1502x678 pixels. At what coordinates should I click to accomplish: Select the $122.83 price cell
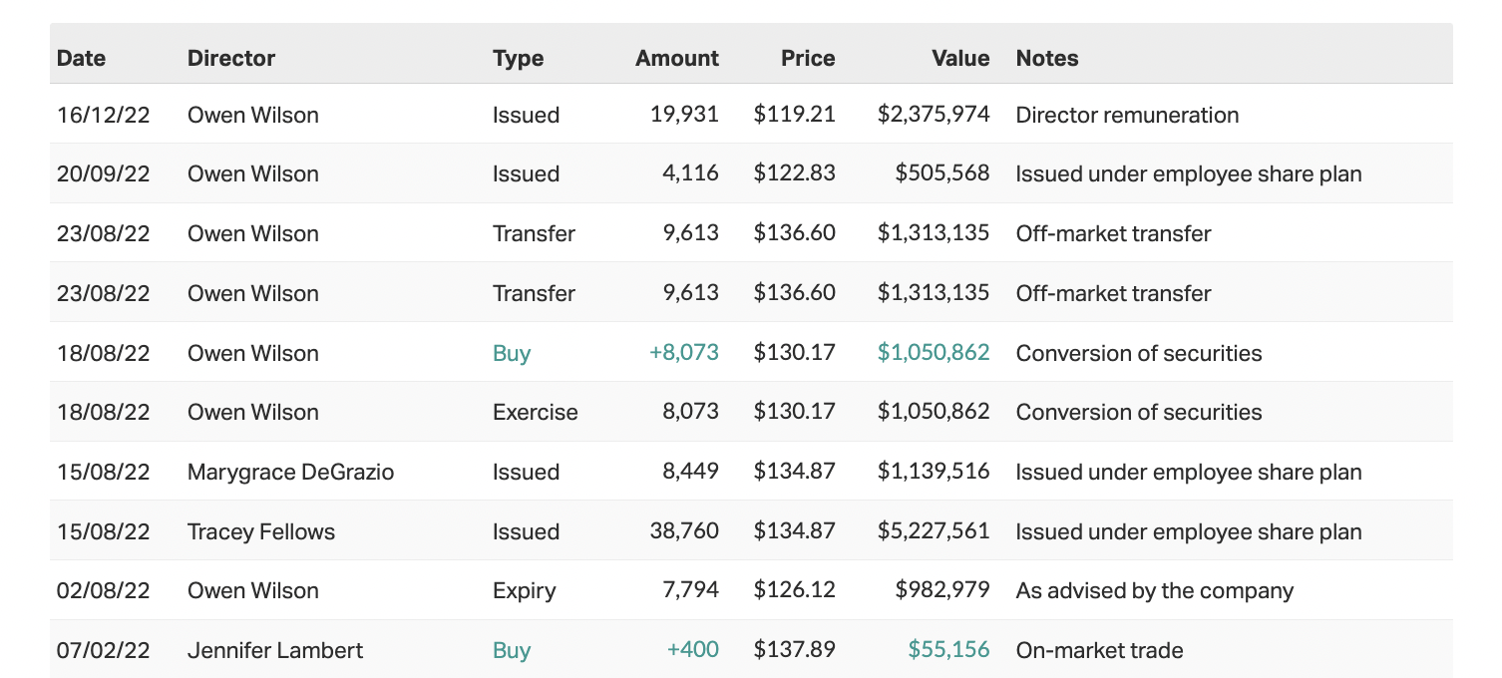(x=794, y=173)
